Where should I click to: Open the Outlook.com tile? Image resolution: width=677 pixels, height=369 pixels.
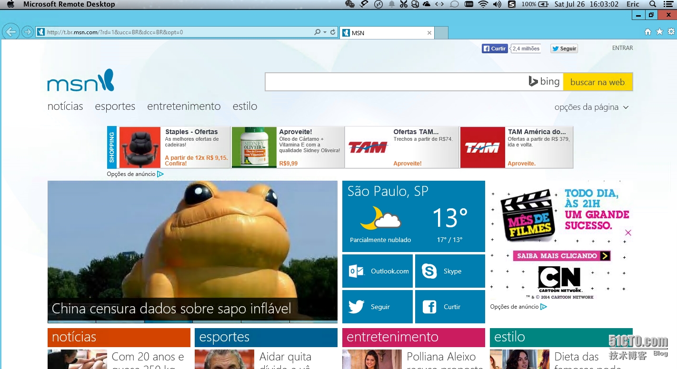tap(378, 271)
